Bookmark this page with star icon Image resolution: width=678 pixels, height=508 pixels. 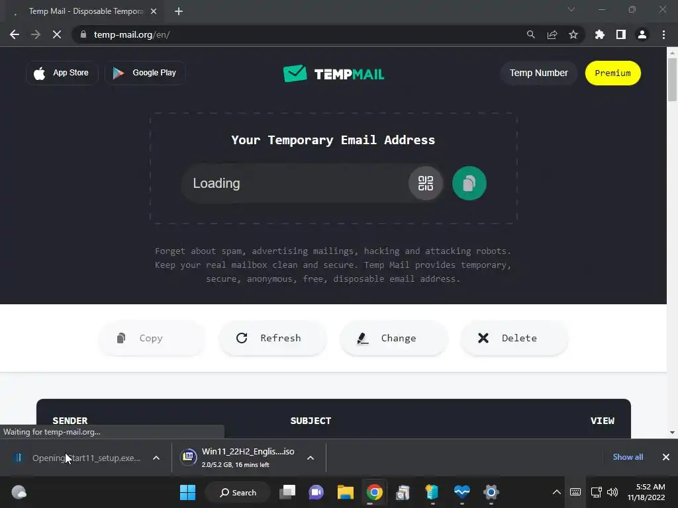(573, 34)
